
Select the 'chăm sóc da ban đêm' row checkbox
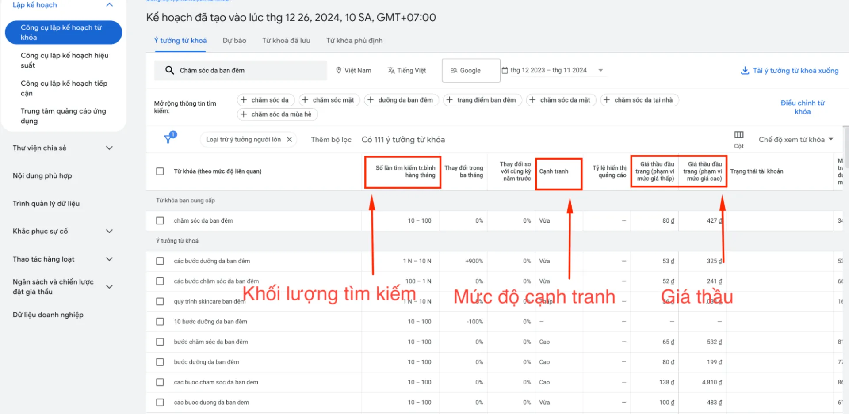(x=160, y=220)
